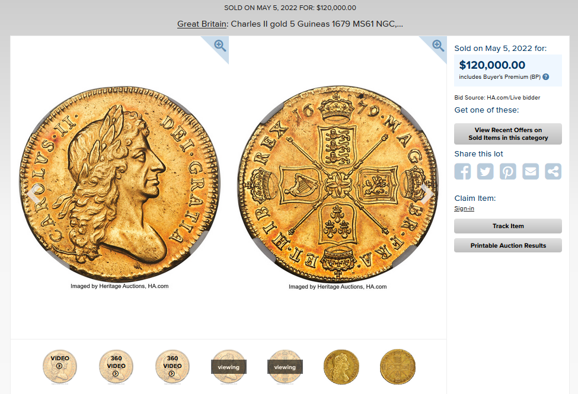Screen dimensions: 578x394
Task: Share this lot on Pinterest
Action: [508, 171]
